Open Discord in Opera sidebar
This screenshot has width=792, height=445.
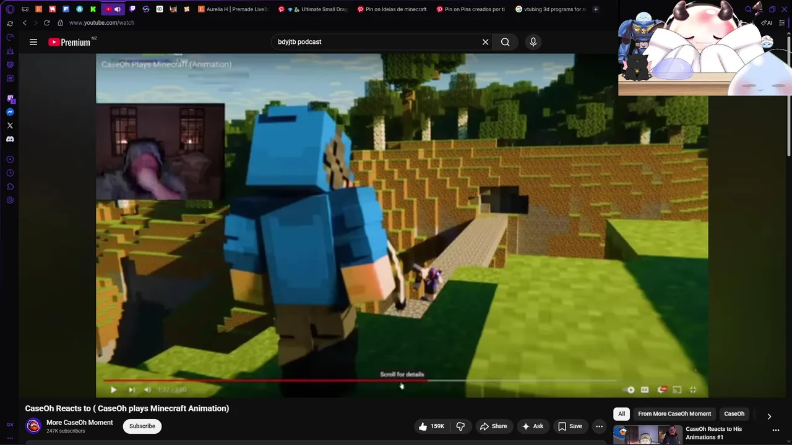tap(10, 139)
